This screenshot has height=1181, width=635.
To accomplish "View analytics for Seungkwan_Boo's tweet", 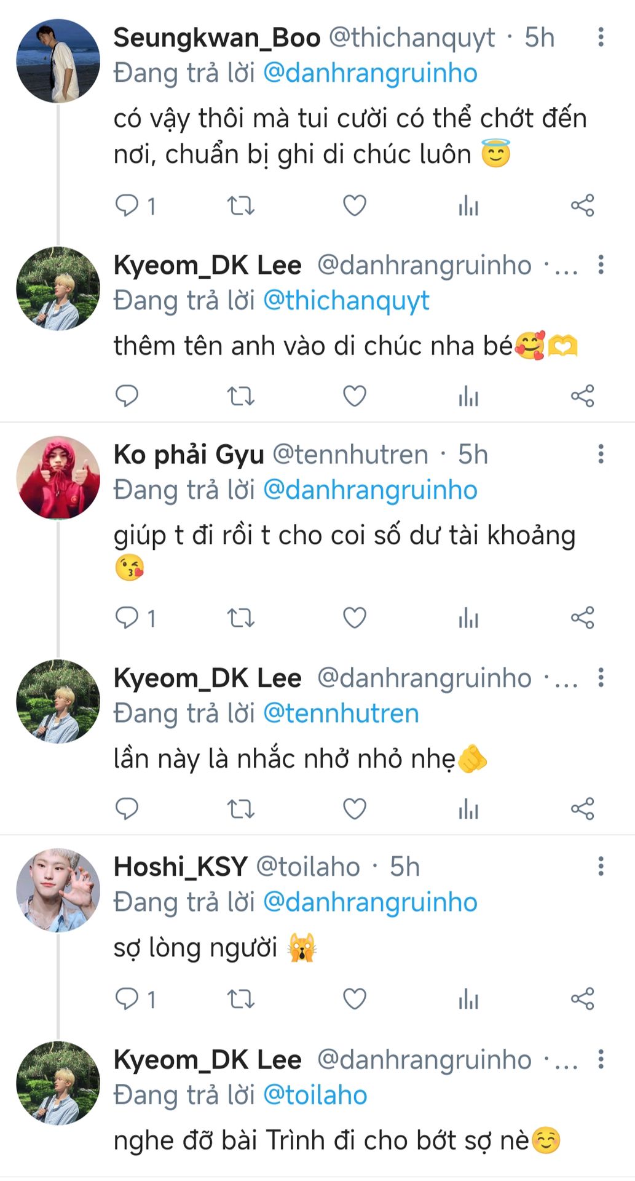I will 468,205.
